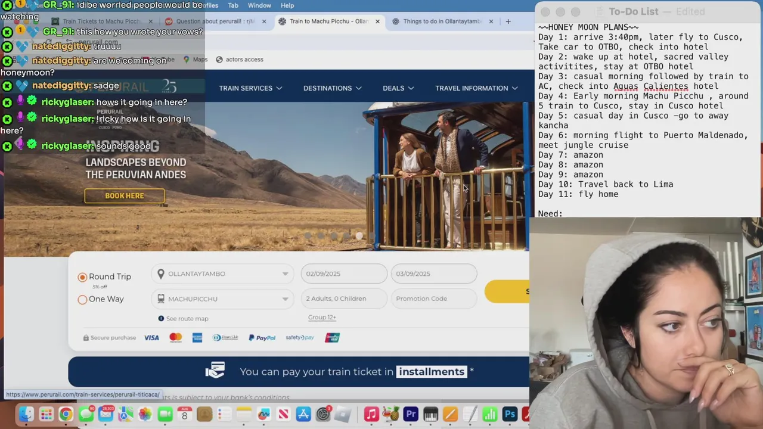Open the See route map link
Screen dimensions: 763x429
(187, 319)
